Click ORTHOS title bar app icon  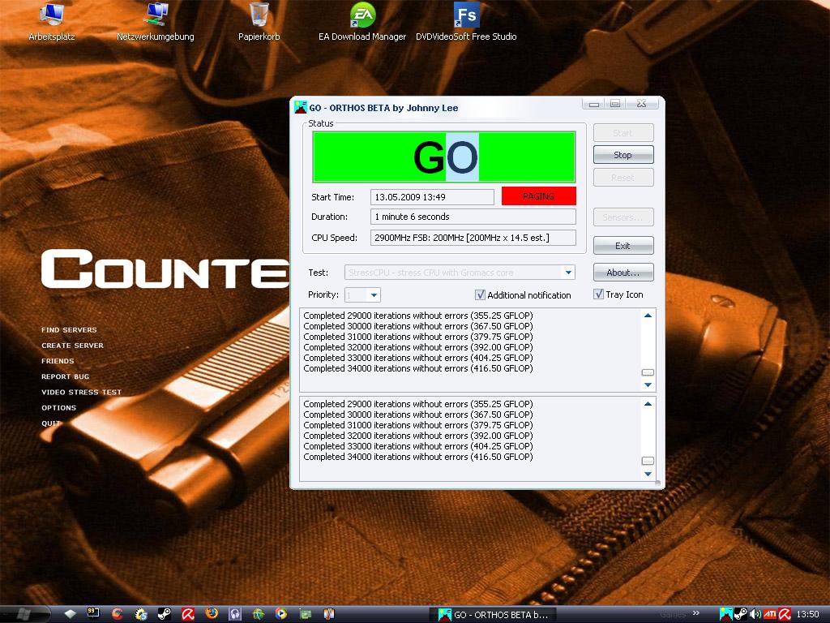click(301, 107)
